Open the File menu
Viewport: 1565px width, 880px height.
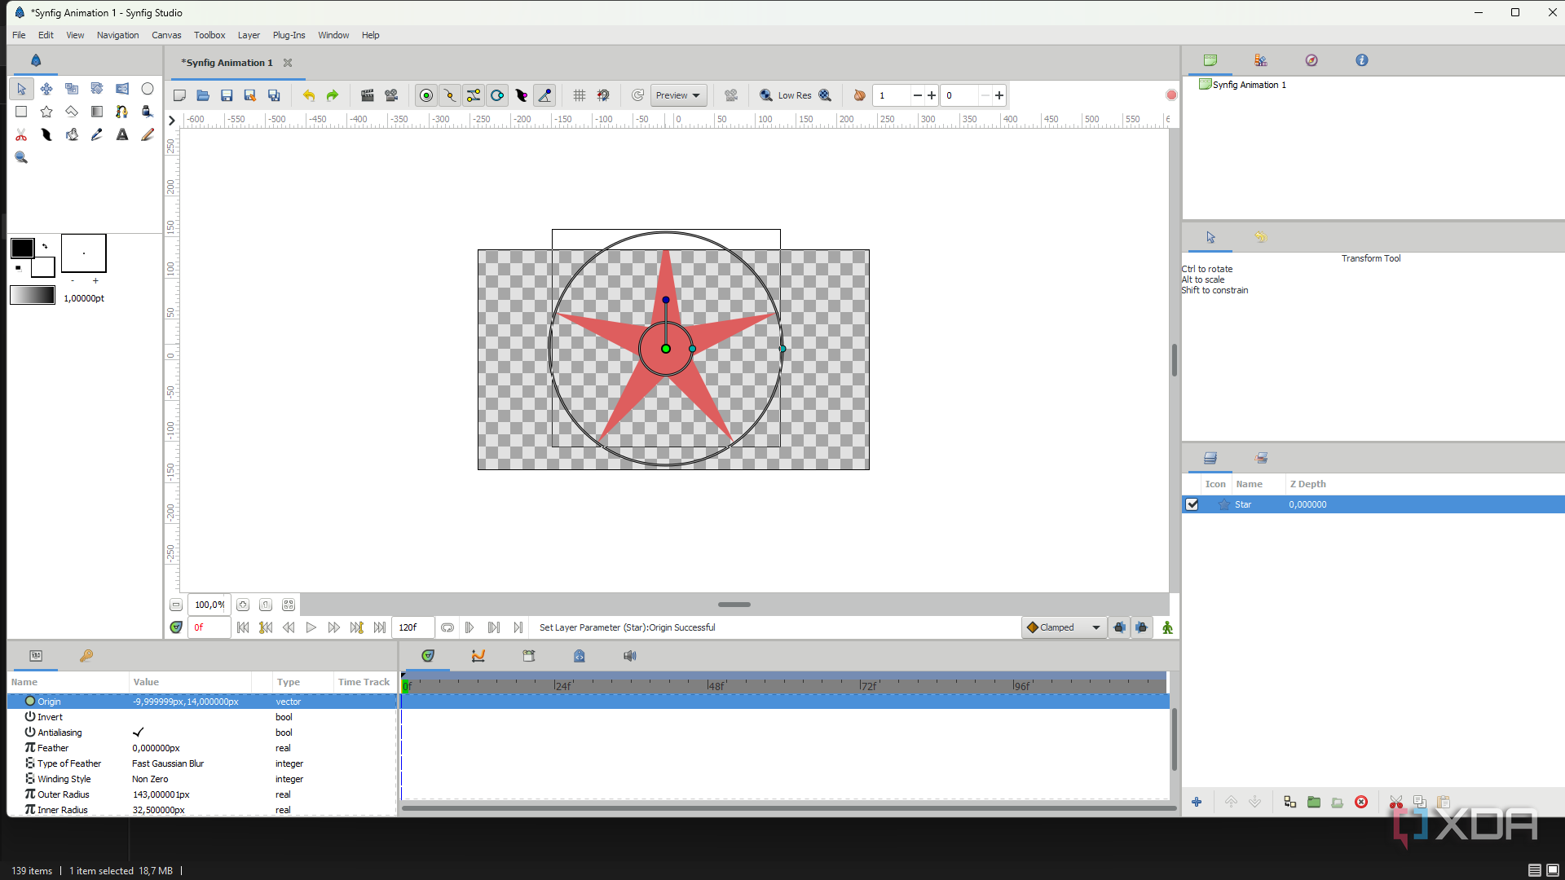pos(19,35)
